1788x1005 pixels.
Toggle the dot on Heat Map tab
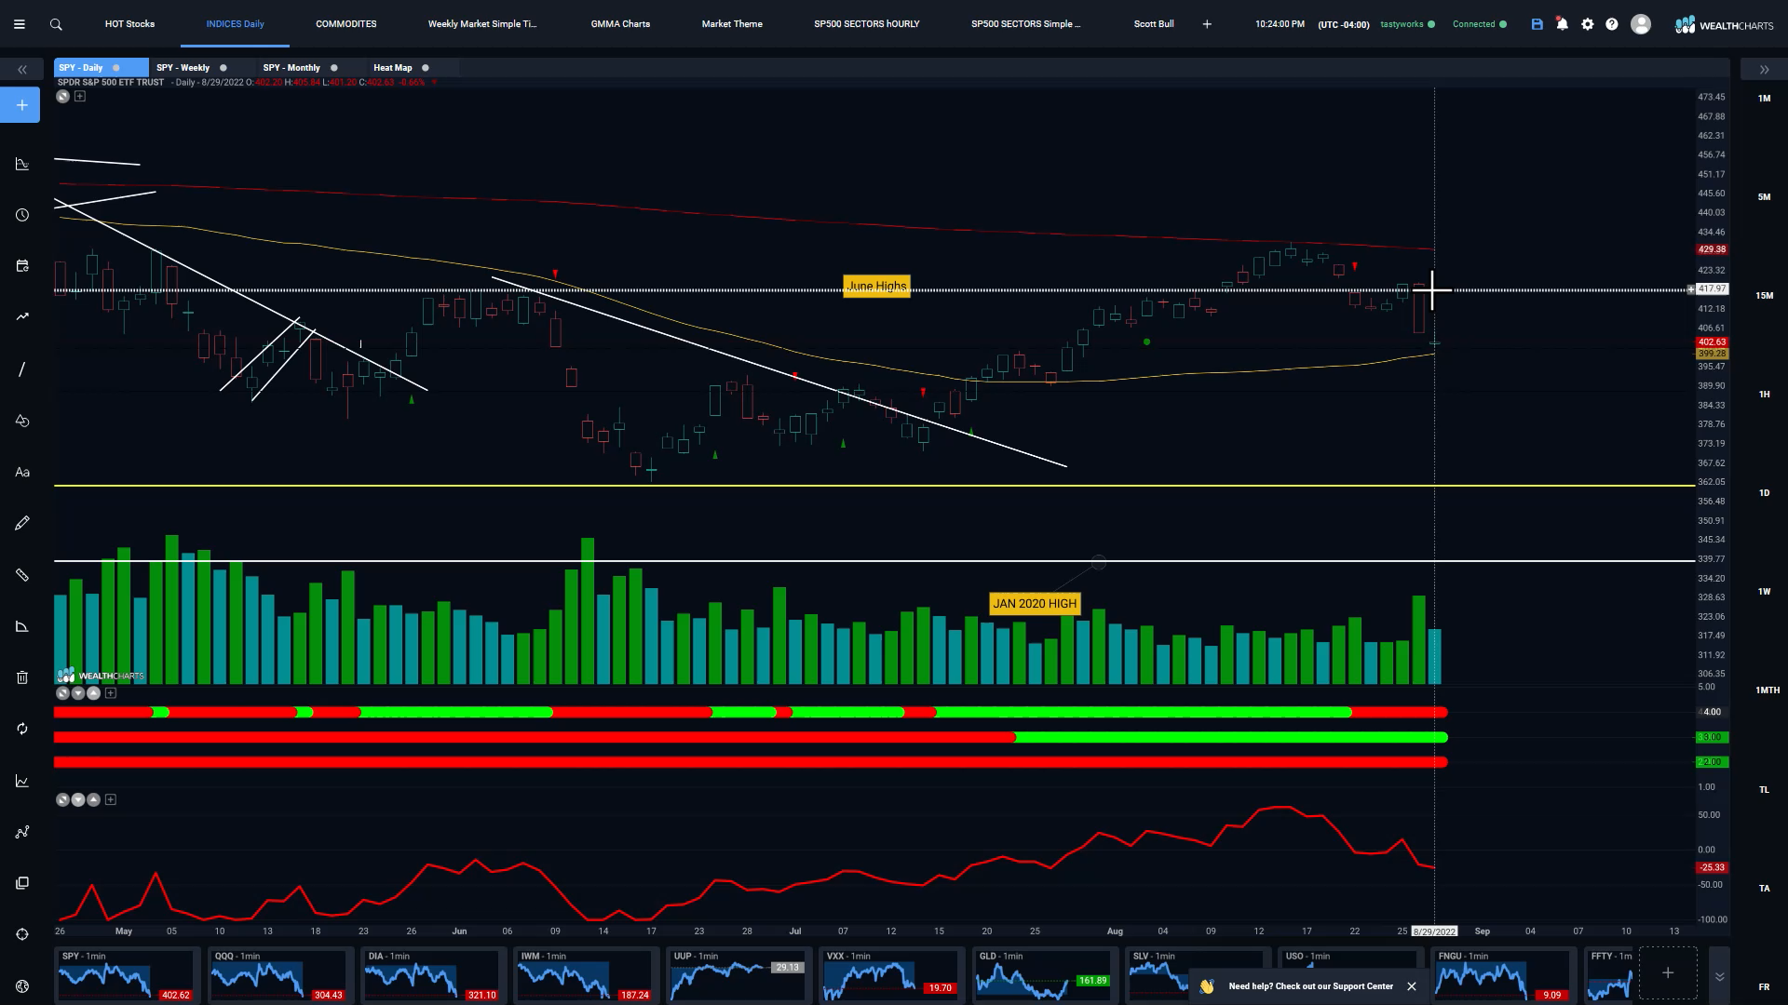tap(426, 68)
